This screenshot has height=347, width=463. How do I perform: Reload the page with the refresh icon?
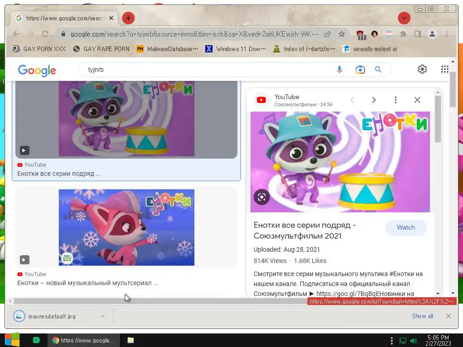[45, 34]
